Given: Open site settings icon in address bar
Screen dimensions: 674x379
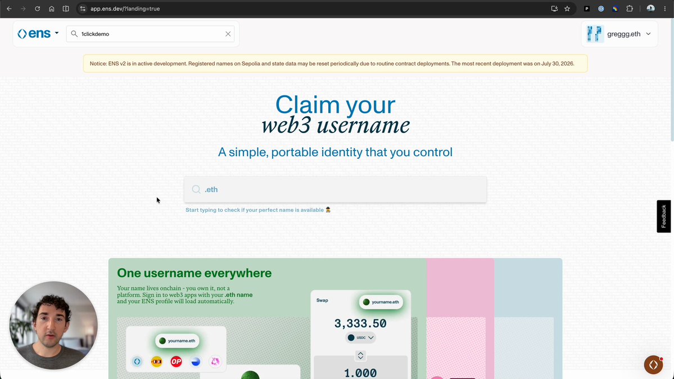Looking at the screenshot, I should click(83, 8).
